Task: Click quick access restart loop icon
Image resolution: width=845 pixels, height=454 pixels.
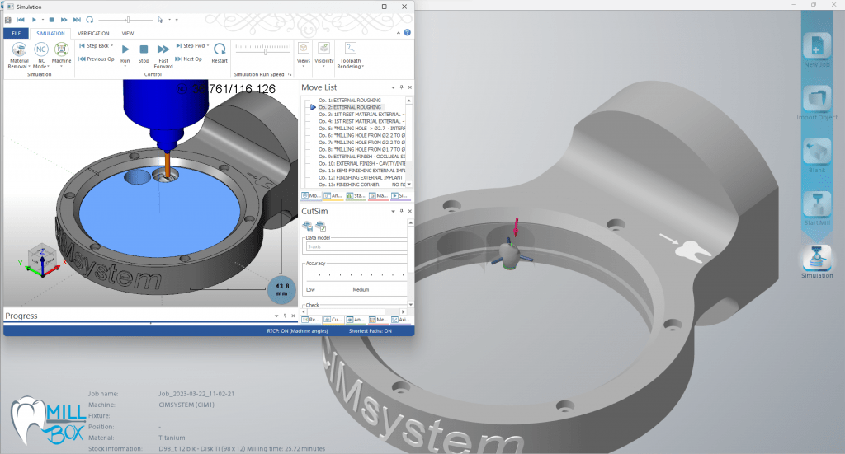Action: [90, 20]
